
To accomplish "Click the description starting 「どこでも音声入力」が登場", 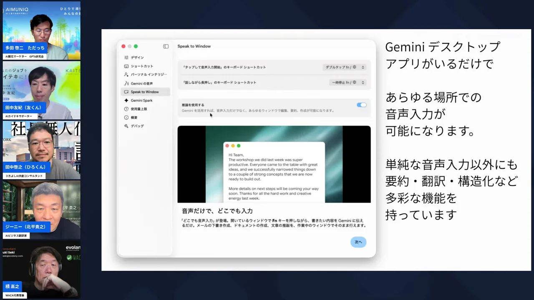I will tap(274, 223).
